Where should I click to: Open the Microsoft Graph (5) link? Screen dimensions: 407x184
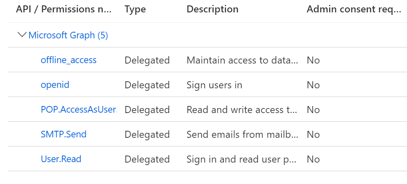coord(68,35)
